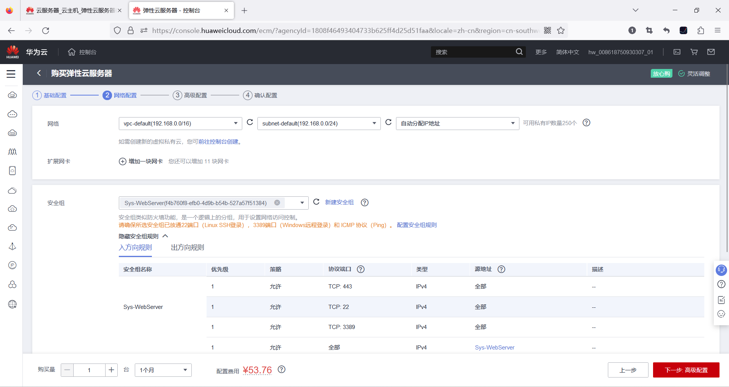Open the hamburger sidebar menu
This screenshot has width=729, height=387.
pyautogui.click(x=11, y=74)
